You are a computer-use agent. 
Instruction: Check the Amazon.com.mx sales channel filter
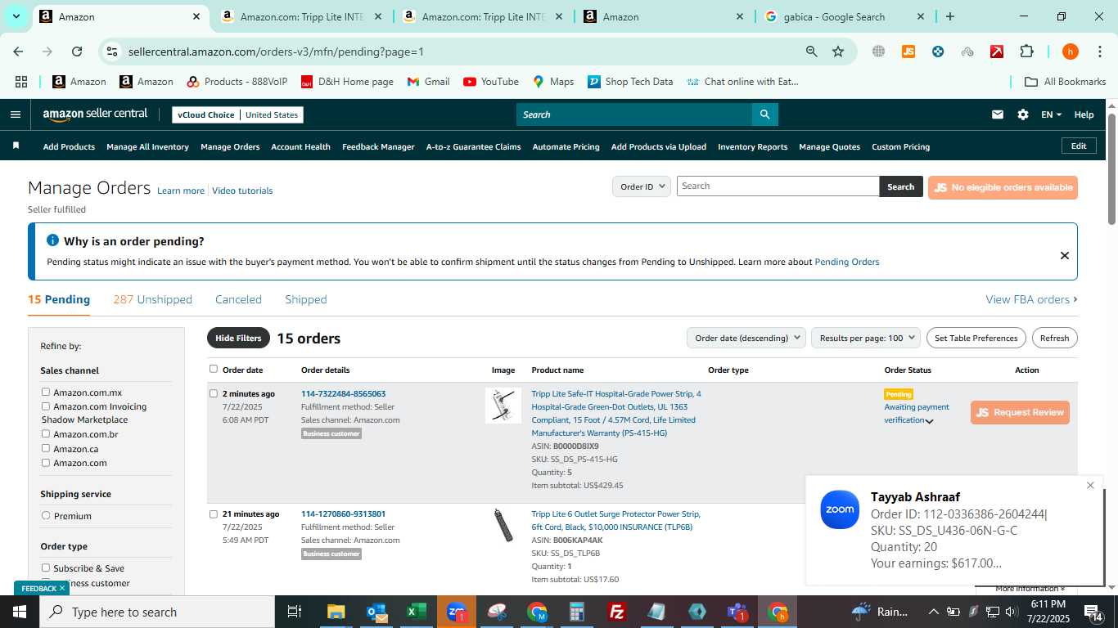(x=46, y=392)
